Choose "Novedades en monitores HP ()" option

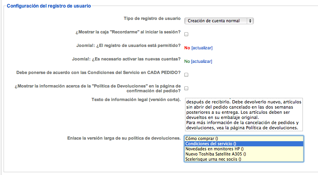[244, 149]
